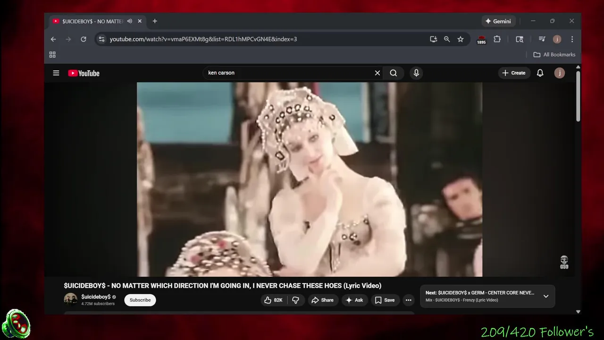Open the YouTube guide hamburger menu
The height and width of the screenshot is (340, 604).
point(56,73)
